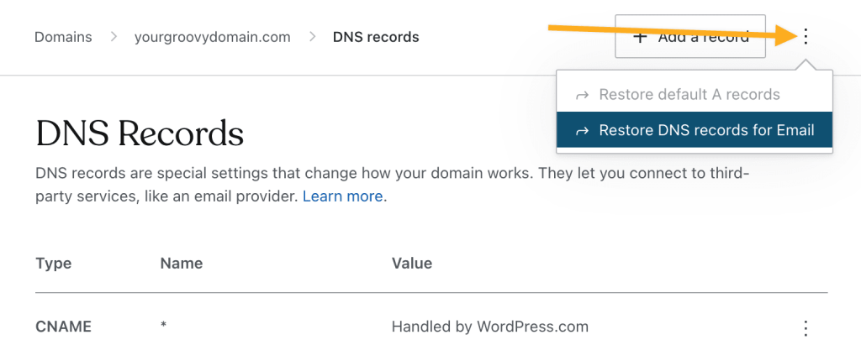The width and height of the screenshot is (861, 340).
Task: Click the Value column header
Action: 412,264
